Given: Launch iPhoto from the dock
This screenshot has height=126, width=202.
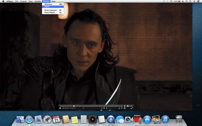Looking at the screenshot, I should tap(156, 119).
